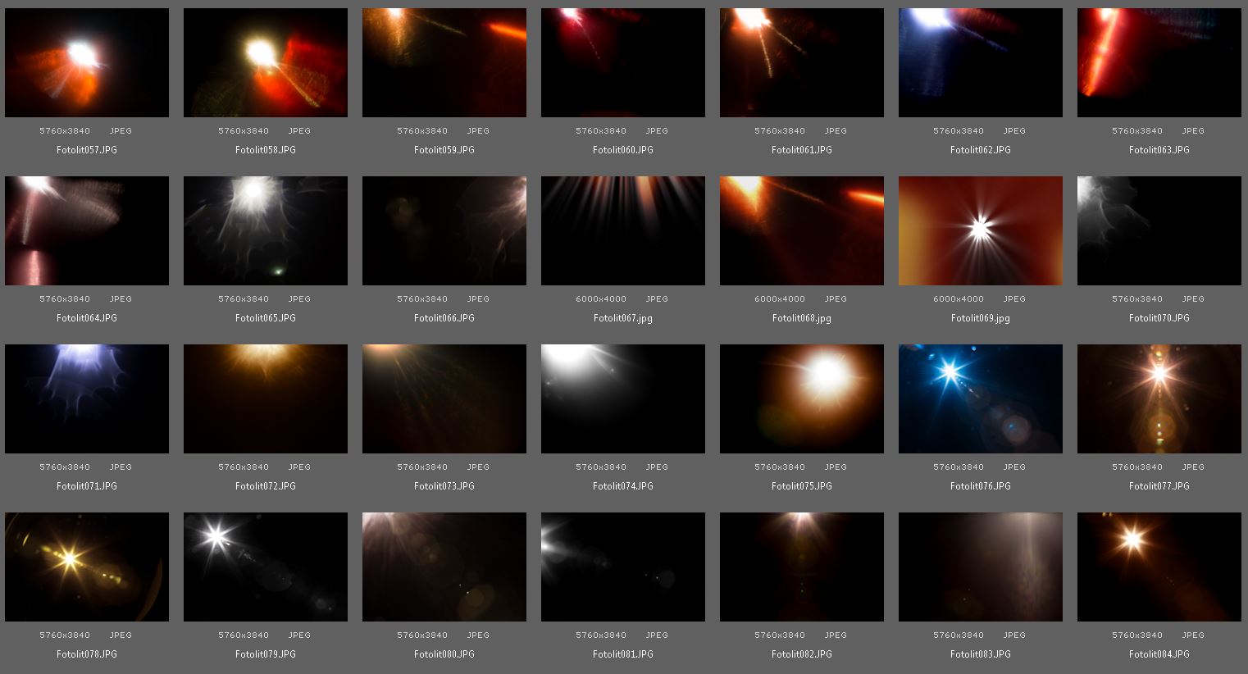This screenshot has width=1248, height=674.
Task: Click the Fotolit074.JPG filename text
Action: tap(622, 485)
